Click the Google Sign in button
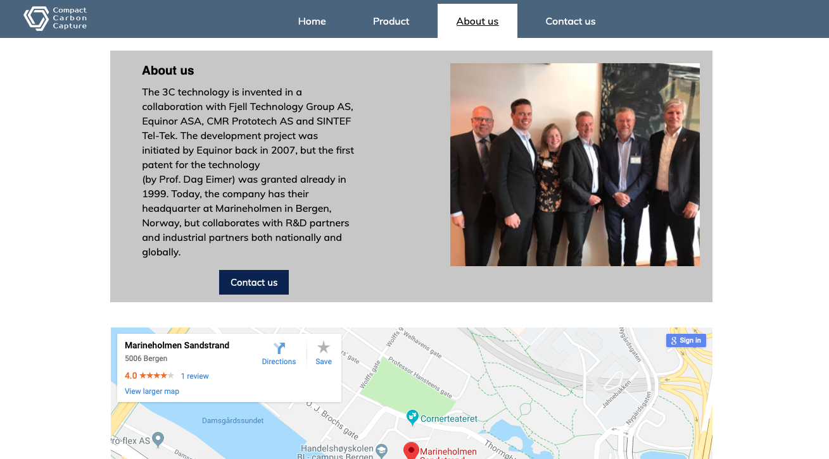 (x=686, y=340)
